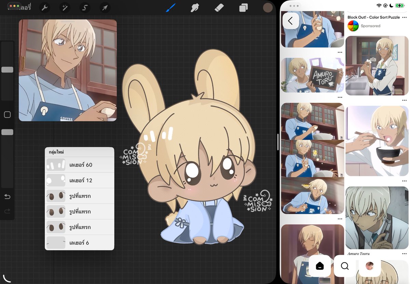
Task: Tap thumbnail of เลเยอร์ 60
Action: point(56,165)
